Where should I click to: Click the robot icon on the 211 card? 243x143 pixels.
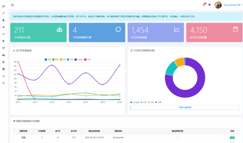60,29
